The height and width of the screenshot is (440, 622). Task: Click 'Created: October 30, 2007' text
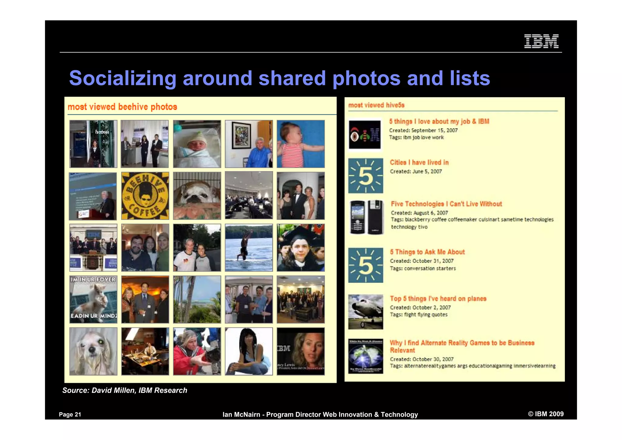click(x=422, y=359)
